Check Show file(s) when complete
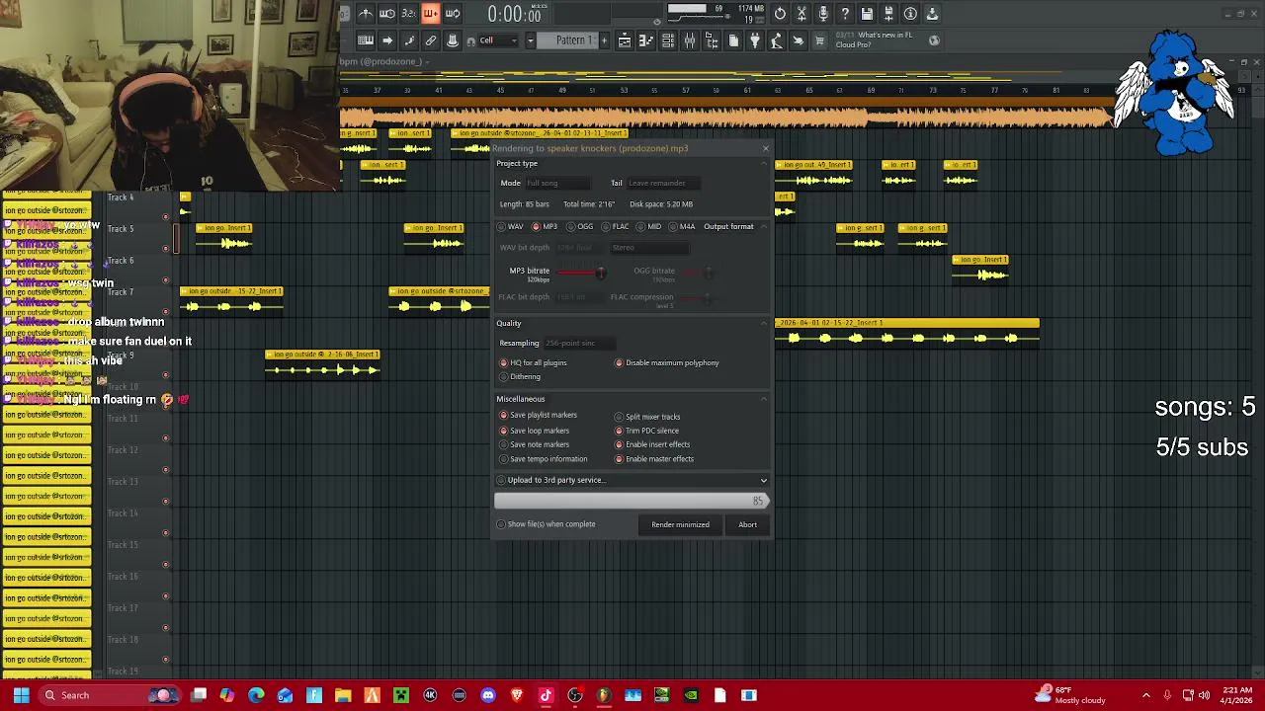1265x711 pixels. click(x=547, y=524)
